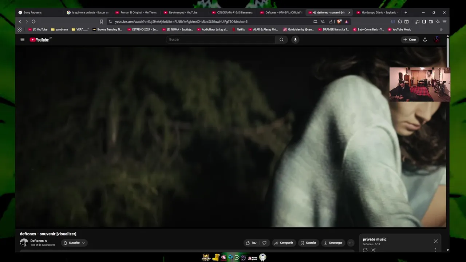Image resolution: width=466 pixels, height=262 pixels.
Task: Open YouTube Music bookmark
Action: click(399, 29)
